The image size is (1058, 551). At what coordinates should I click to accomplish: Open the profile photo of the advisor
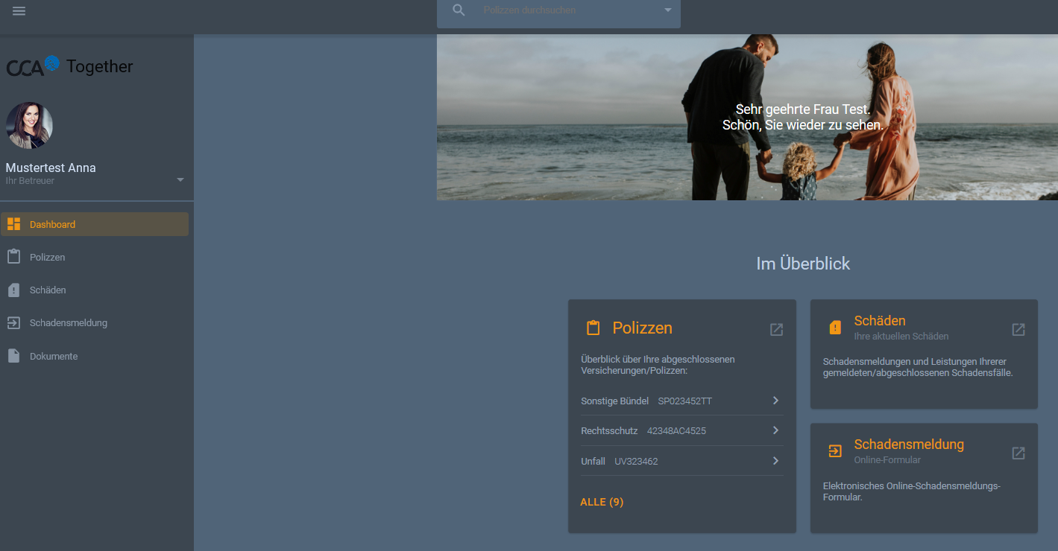tap(29, 126)
